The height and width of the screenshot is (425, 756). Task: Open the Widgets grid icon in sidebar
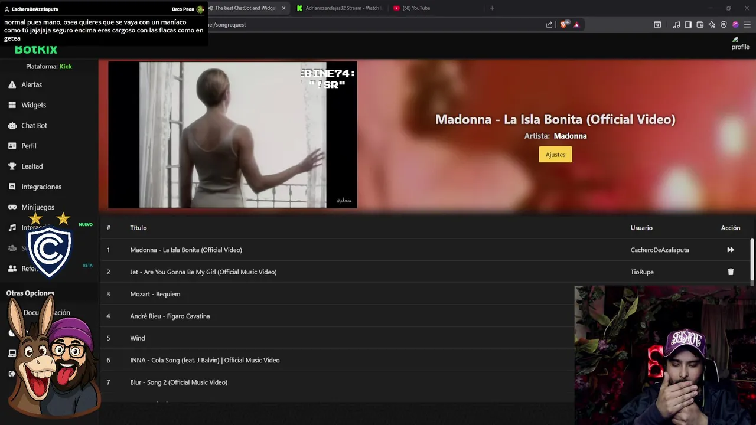pyautogui.click(x=12, y=105)
